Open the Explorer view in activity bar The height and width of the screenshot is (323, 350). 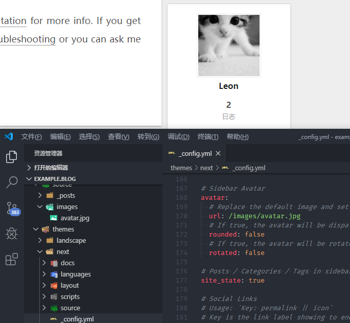click(11, 157)
